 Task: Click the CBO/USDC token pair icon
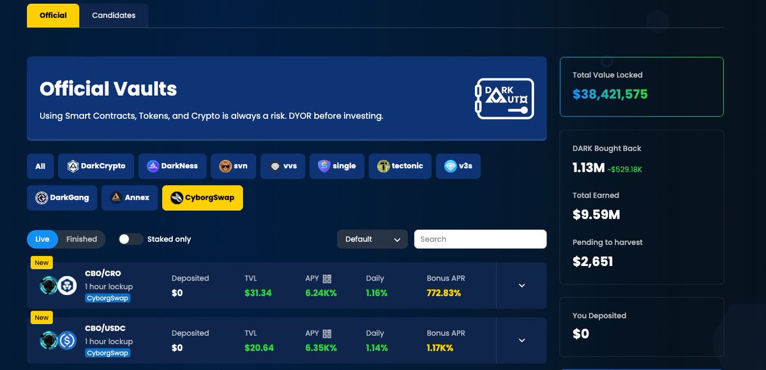(57, 341)
